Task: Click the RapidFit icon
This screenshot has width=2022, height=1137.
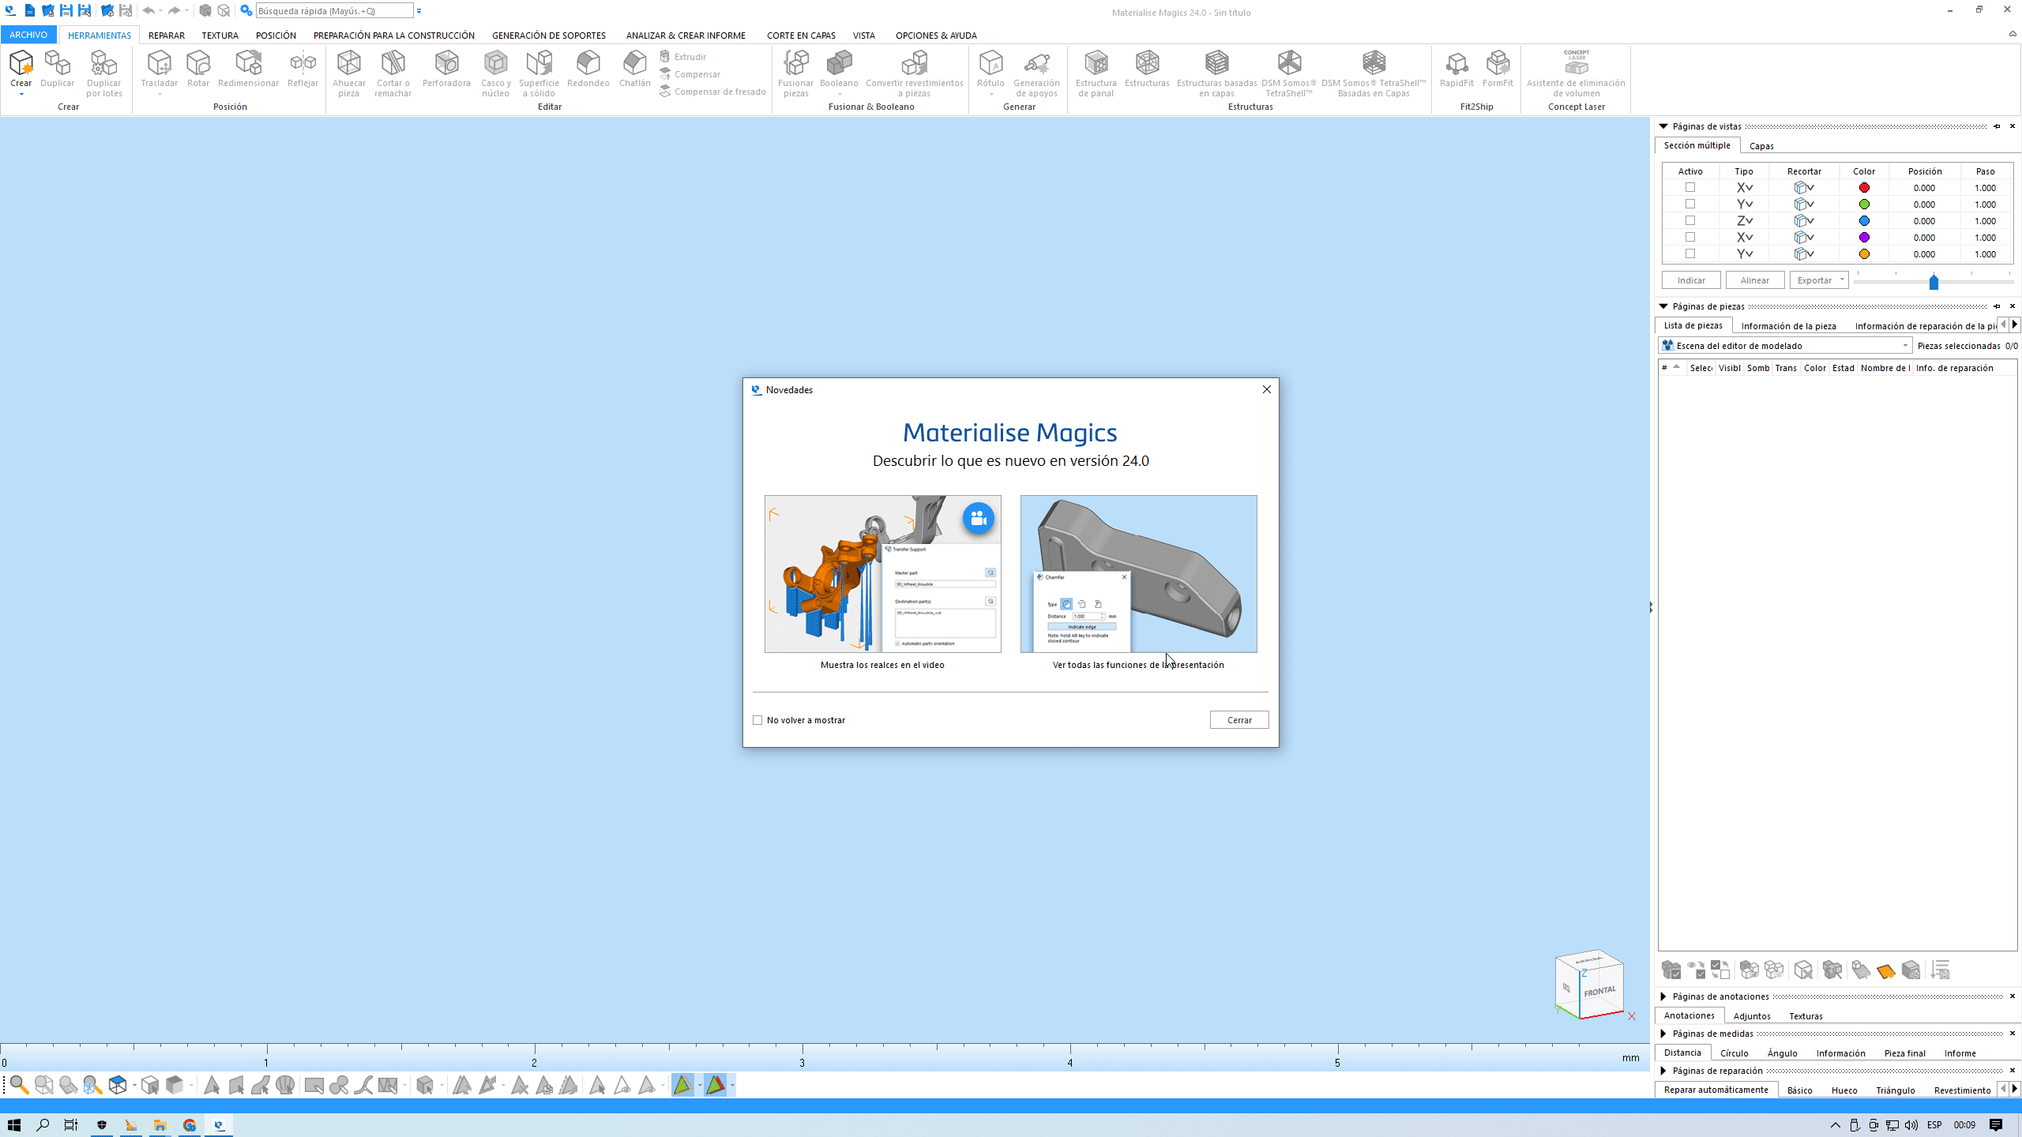Action: pos(1456,63)
